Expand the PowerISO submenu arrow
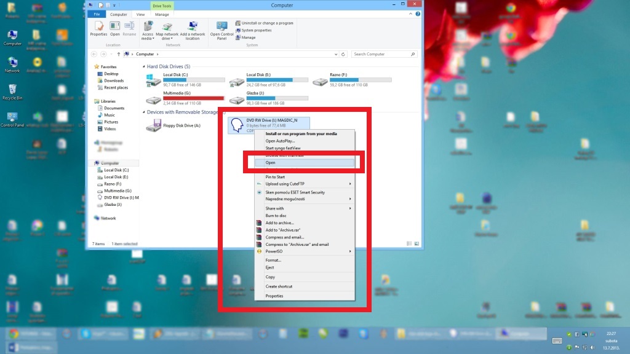 [350, 251]
